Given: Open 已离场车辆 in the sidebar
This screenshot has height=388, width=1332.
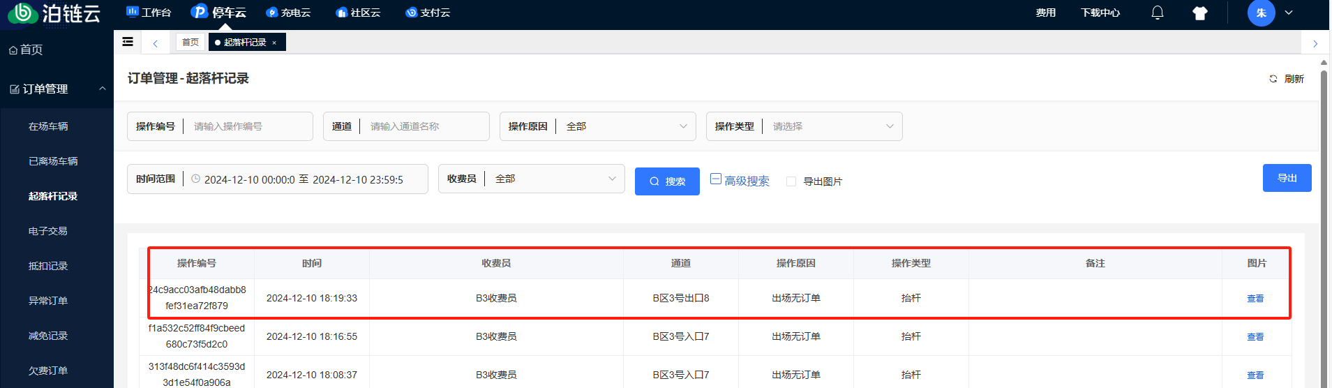Looking at the screenshot, I should coord(53,161).
